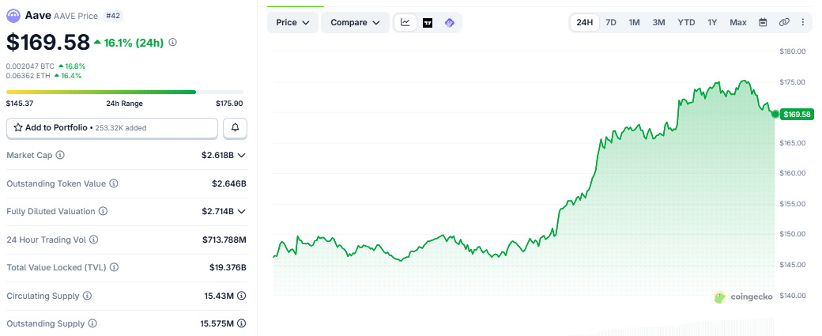Click the 253.32K added text
The height and width of the screenshot is (336, 822).
click(x=121, y=128)
